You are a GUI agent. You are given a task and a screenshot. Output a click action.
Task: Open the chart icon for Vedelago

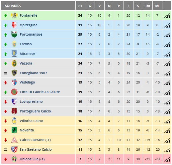tap(167, 82)
